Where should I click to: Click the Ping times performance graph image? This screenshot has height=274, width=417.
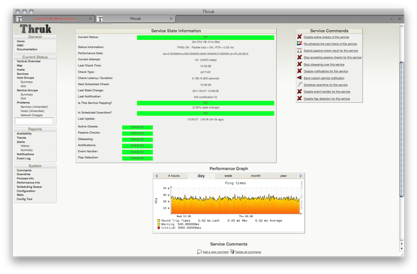pyautogui.click(x=229, y=205)
